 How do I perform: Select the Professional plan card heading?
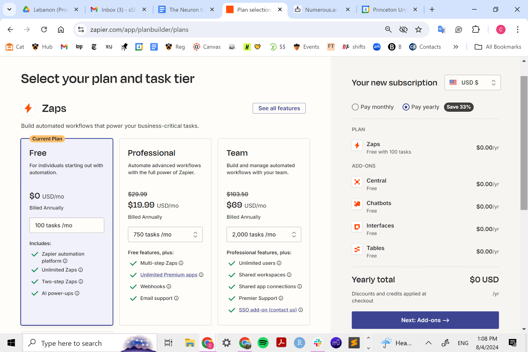click(151, 153)
